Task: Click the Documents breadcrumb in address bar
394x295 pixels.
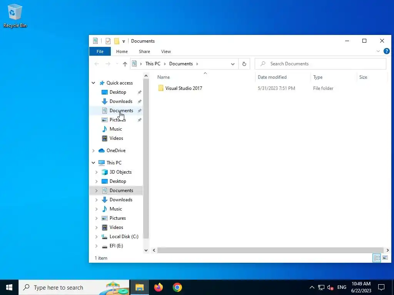Action: 181,64
